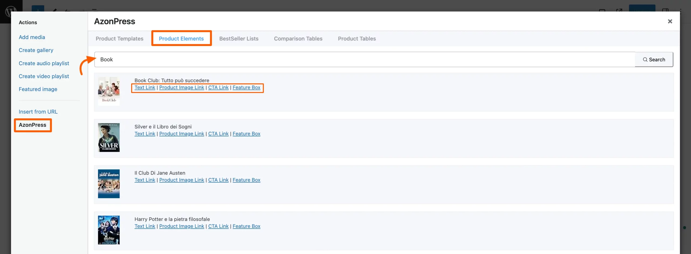Select Insert from URL action
Viewport: 691px width, 254px height.
click(38, 112)
